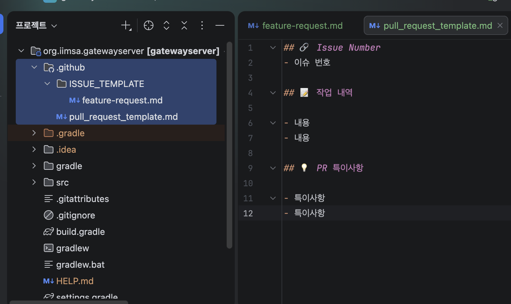511x304 pixels.
Task: Click the gradlew.bat text file icon
Action: [x=49, y=265]
